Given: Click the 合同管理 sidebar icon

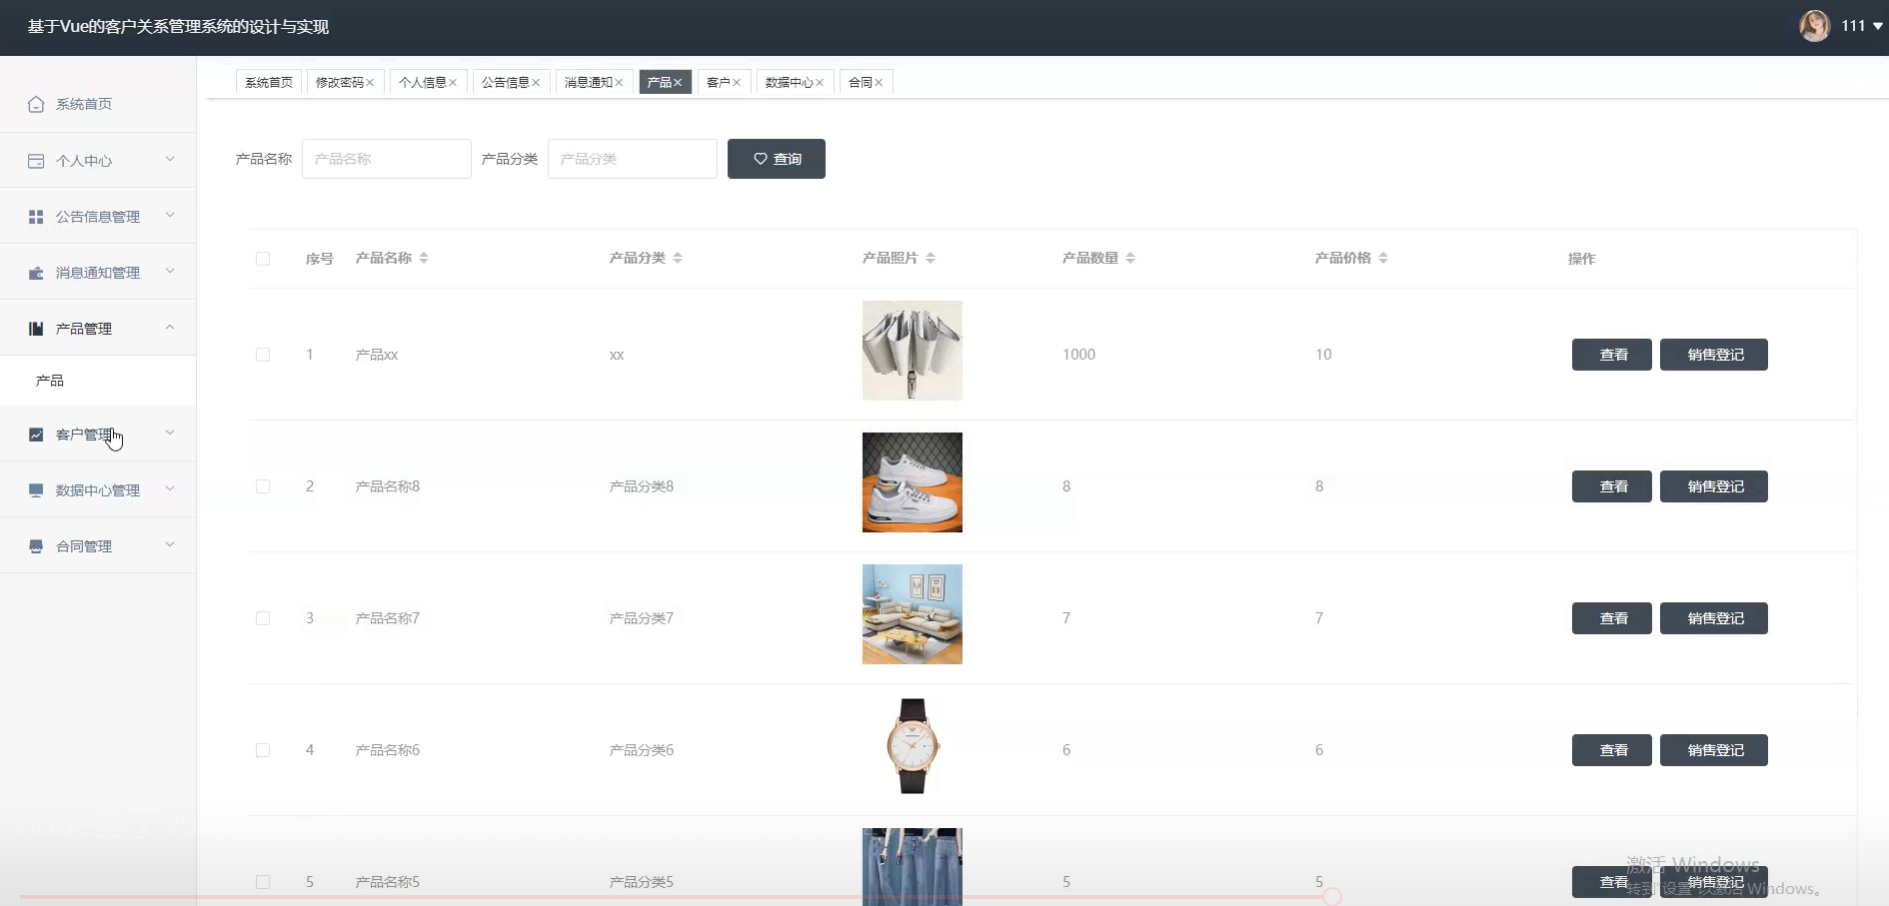Looking at the screenshot, I should click(36, 546).
